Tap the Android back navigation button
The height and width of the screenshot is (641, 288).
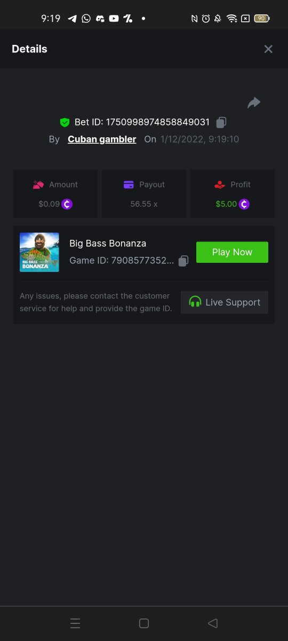[212, 623]
